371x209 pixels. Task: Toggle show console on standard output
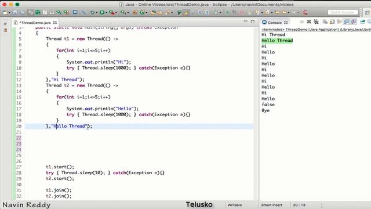point(347,22)
